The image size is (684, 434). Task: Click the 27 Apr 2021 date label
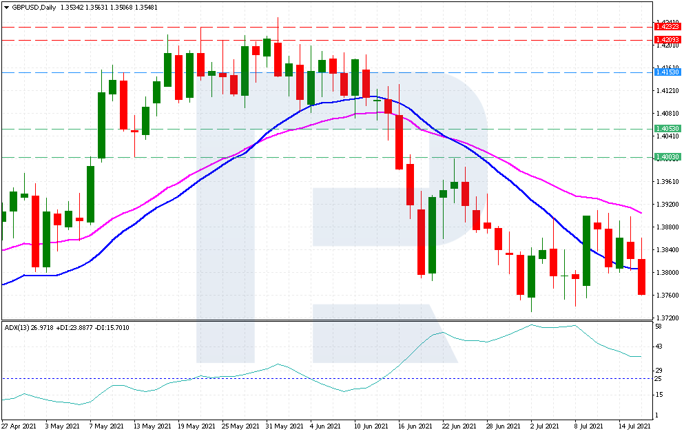(19, 427)
